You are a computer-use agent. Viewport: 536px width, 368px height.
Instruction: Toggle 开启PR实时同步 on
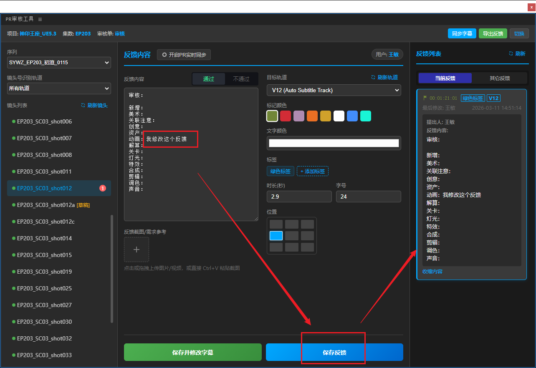coord(184,55)
